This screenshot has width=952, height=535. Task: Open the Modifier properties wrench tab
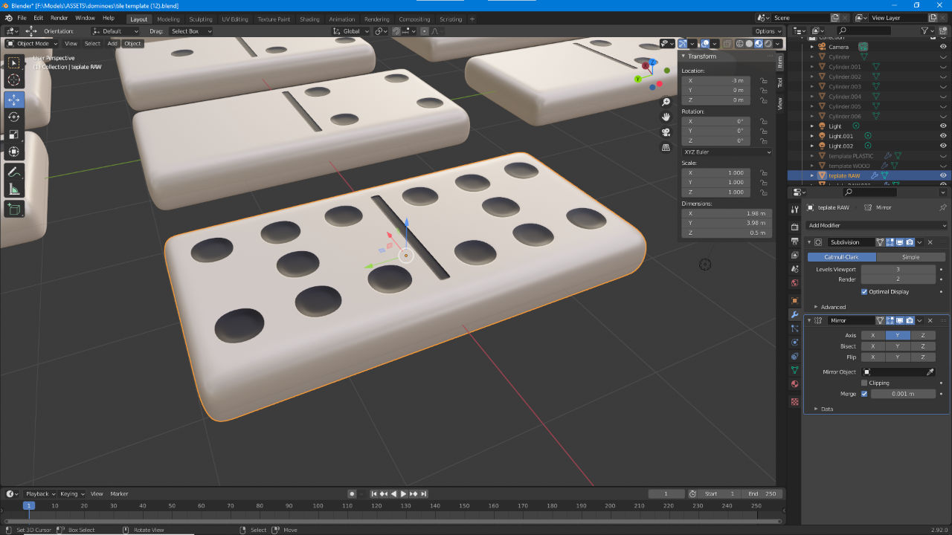point(794,315)
